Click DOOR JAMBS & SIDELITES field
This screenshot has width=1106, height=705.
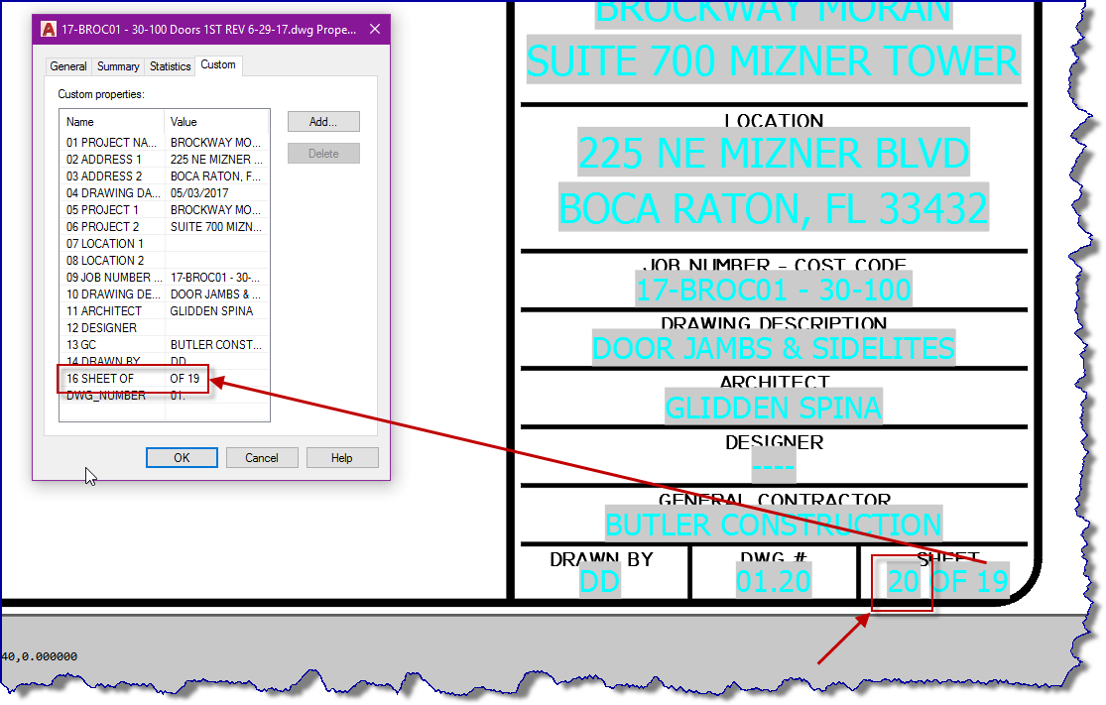(773, 348)
